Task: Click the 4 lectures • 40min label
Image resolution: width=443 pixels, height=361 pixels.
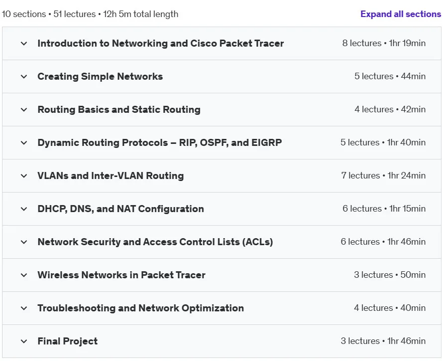Action: coord(390,308)
